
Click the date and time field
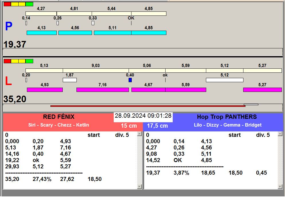tap(143, 116)
